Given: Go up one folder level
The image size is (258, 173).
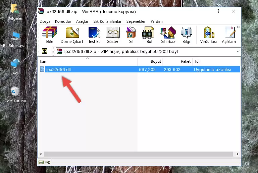Looking at the screenshot, I should tap(45, 51).
